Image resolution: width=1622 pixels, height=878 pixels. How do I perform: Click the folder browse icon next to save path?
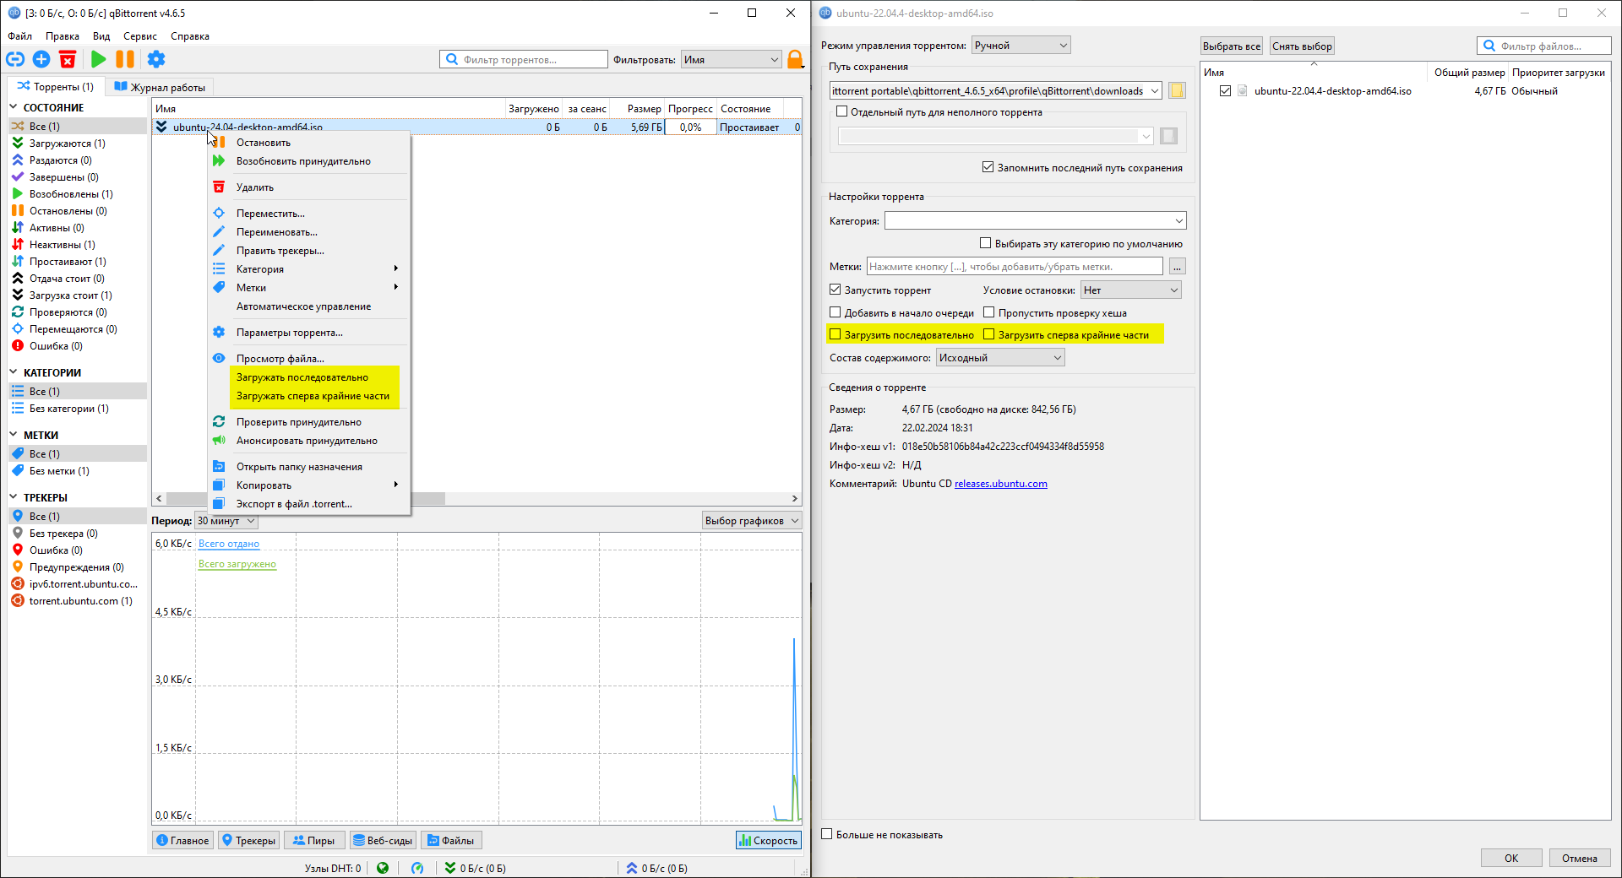tap(1177, 91)
